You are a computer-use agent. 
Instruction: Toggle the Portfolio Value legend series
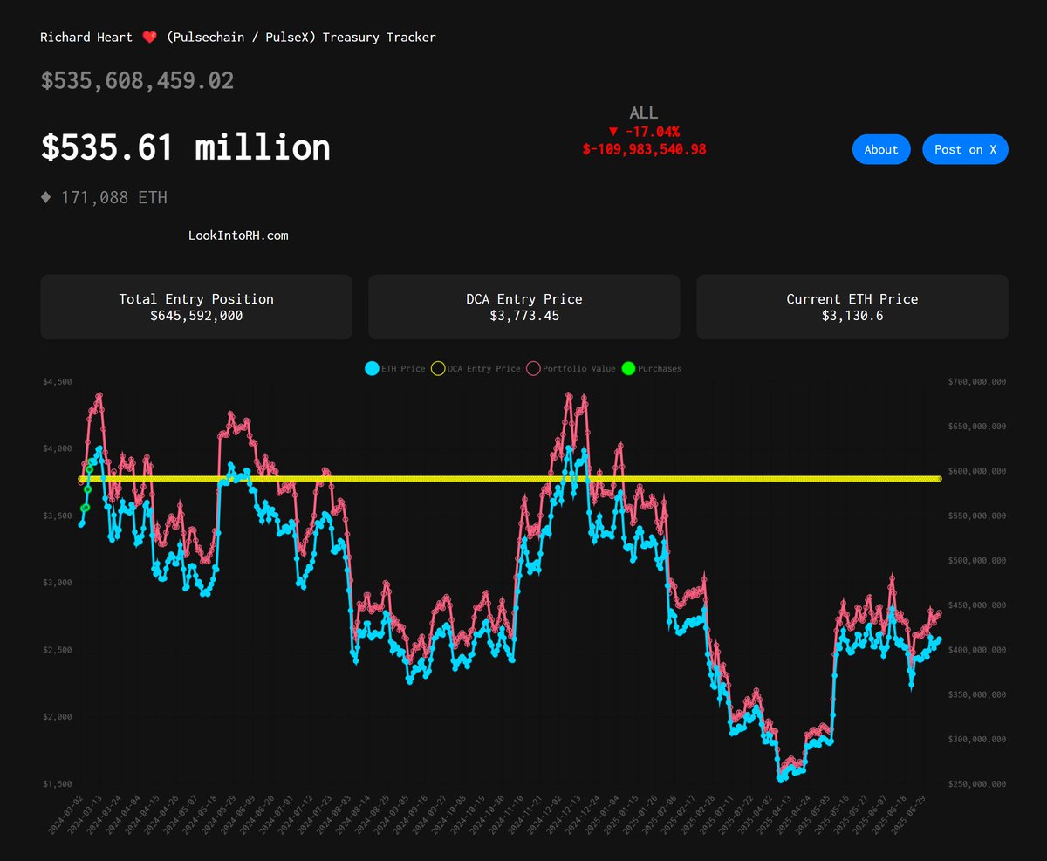click(x=571, y=369)
